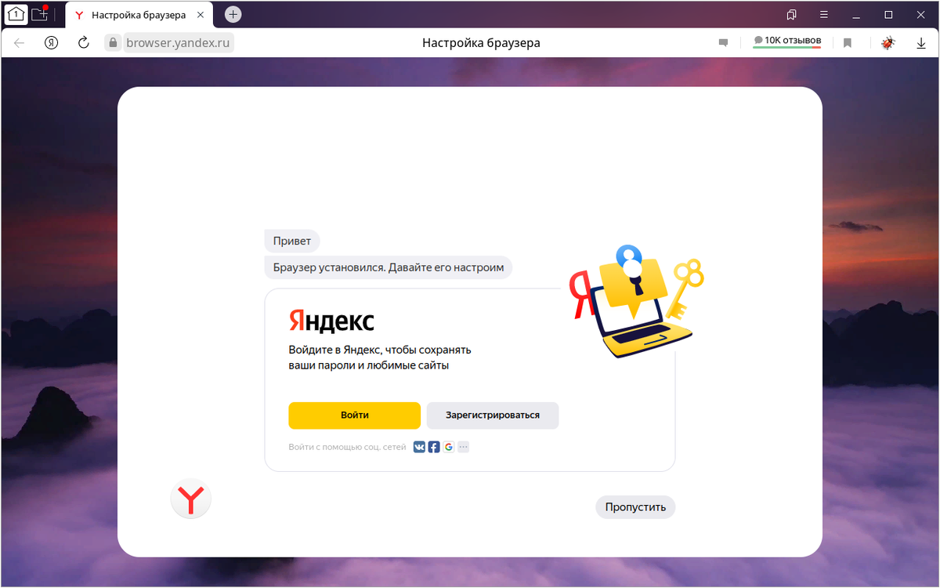Open the new tab group icon
The width and height of the screenshot is (940, 588).
click(40, 14)
